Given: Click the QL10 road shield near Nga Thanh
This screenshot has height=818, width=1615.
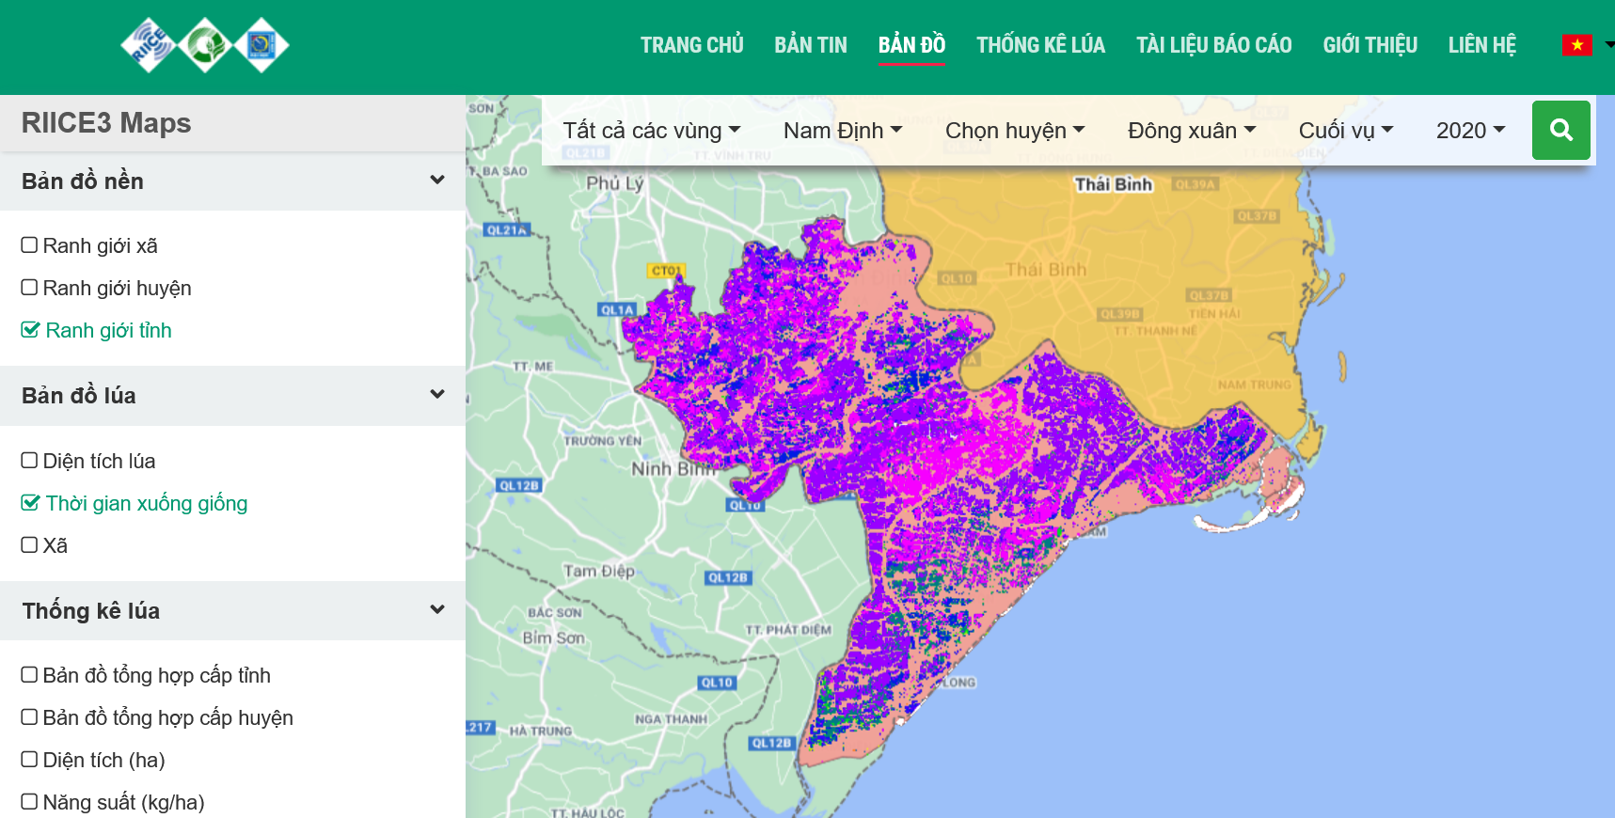Looking at the screenshot, I should coord(716,683).
